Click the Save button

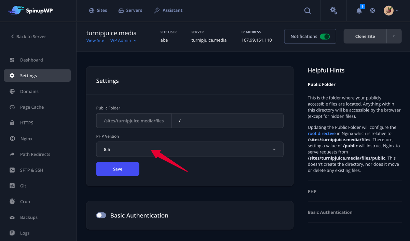[x=118, y=169]
